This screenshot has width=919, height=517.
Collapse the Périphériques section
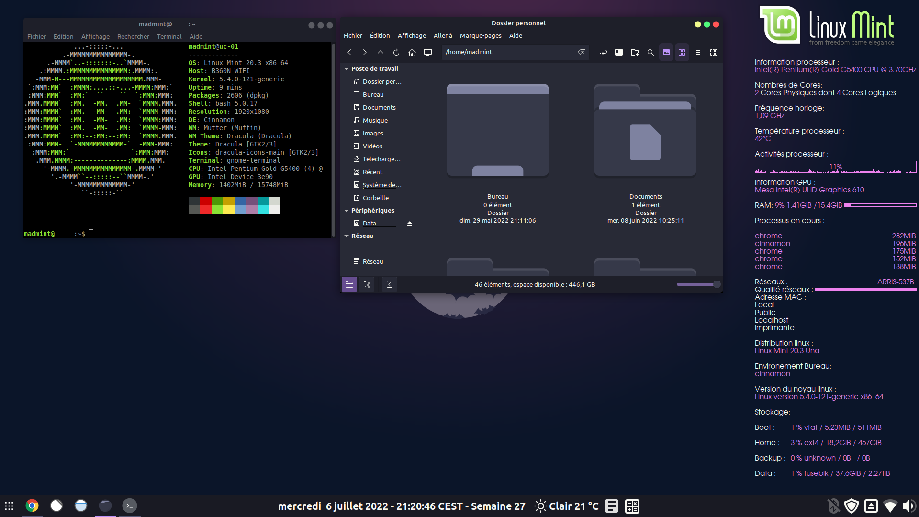point(347,211)
